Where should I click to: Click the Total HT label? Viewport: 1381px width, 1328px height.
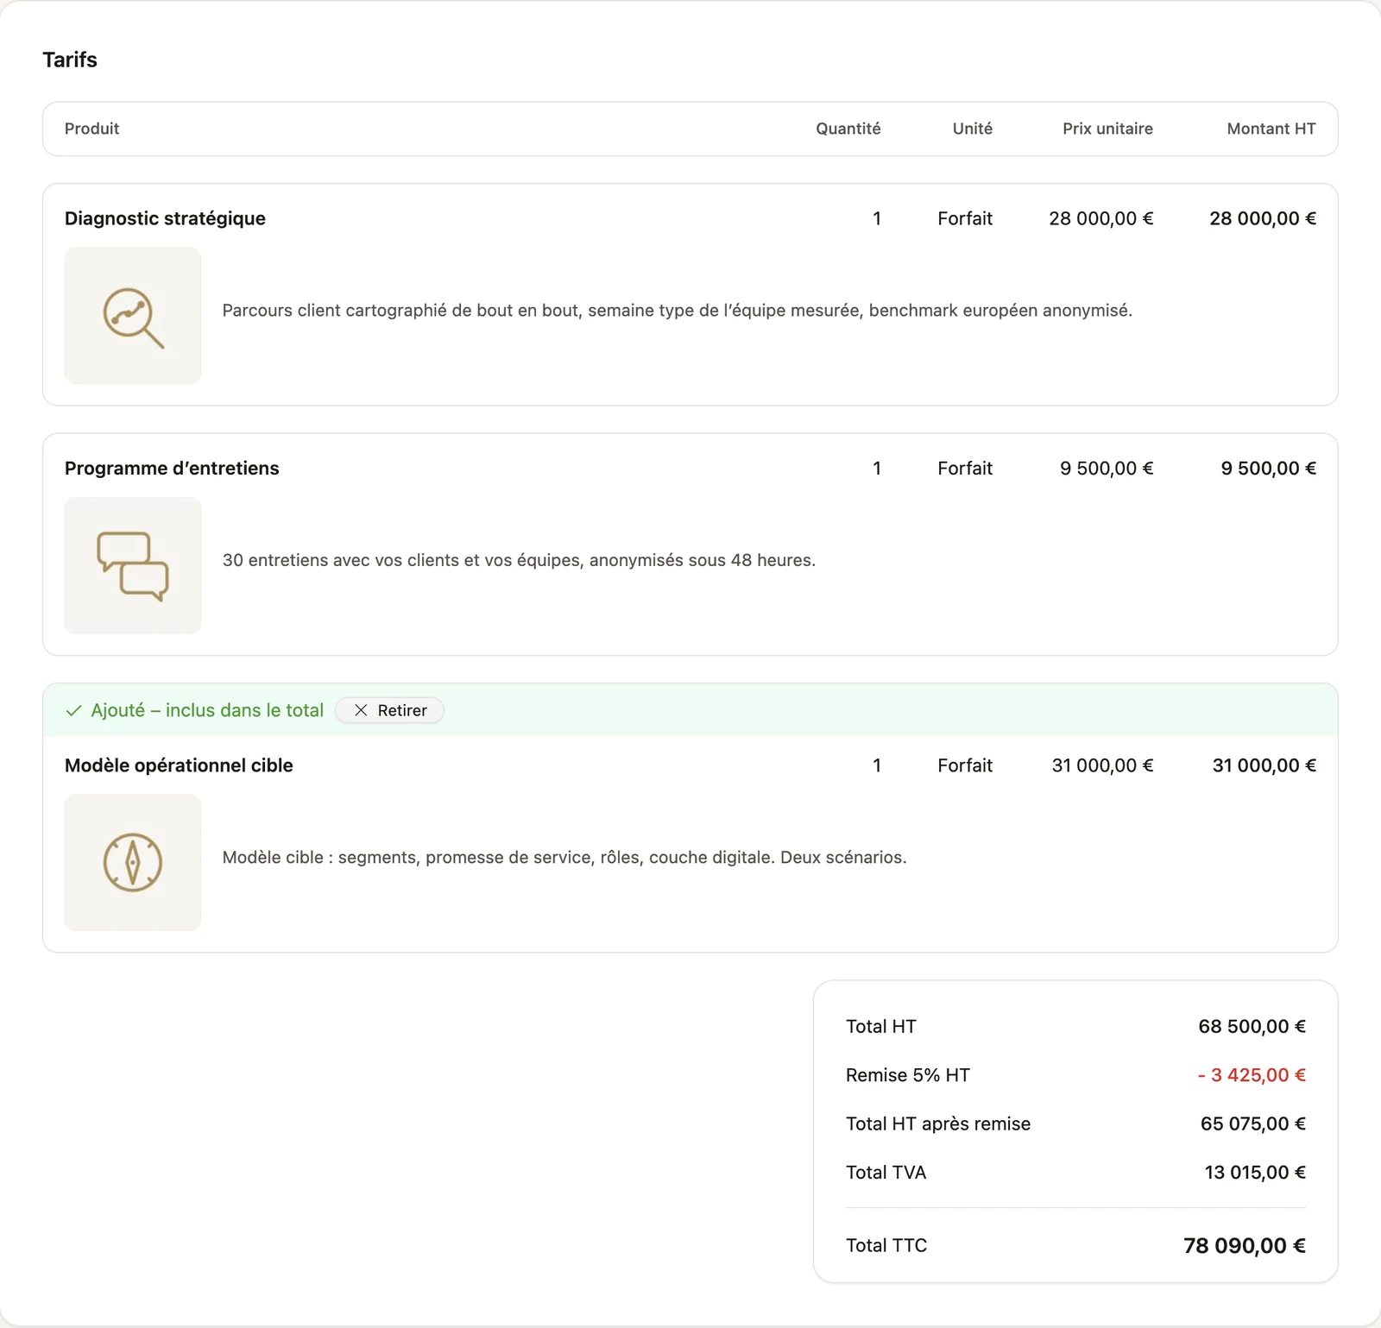click(x=880, y=1027)
